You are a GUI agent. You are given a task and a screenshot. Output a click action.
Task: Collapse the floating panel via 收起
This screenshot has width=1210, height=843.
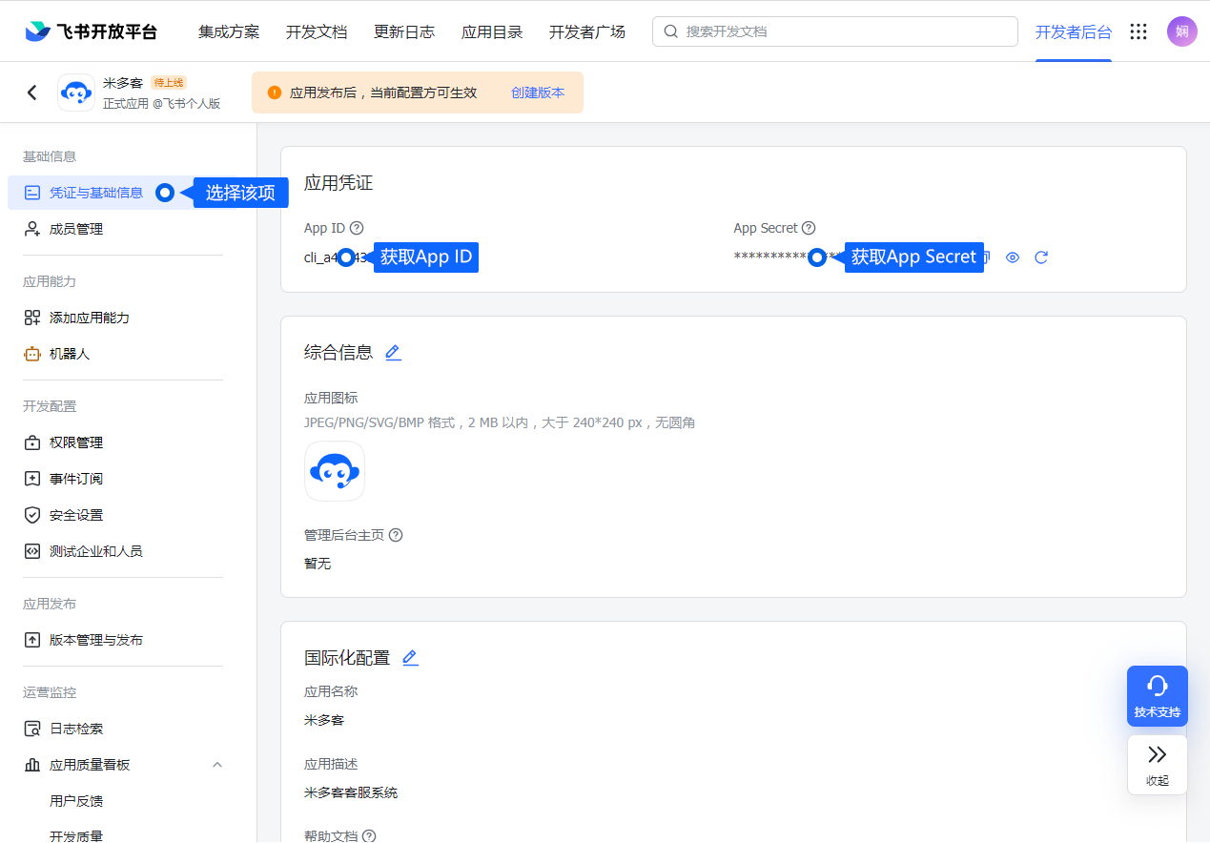[1157, 764]
